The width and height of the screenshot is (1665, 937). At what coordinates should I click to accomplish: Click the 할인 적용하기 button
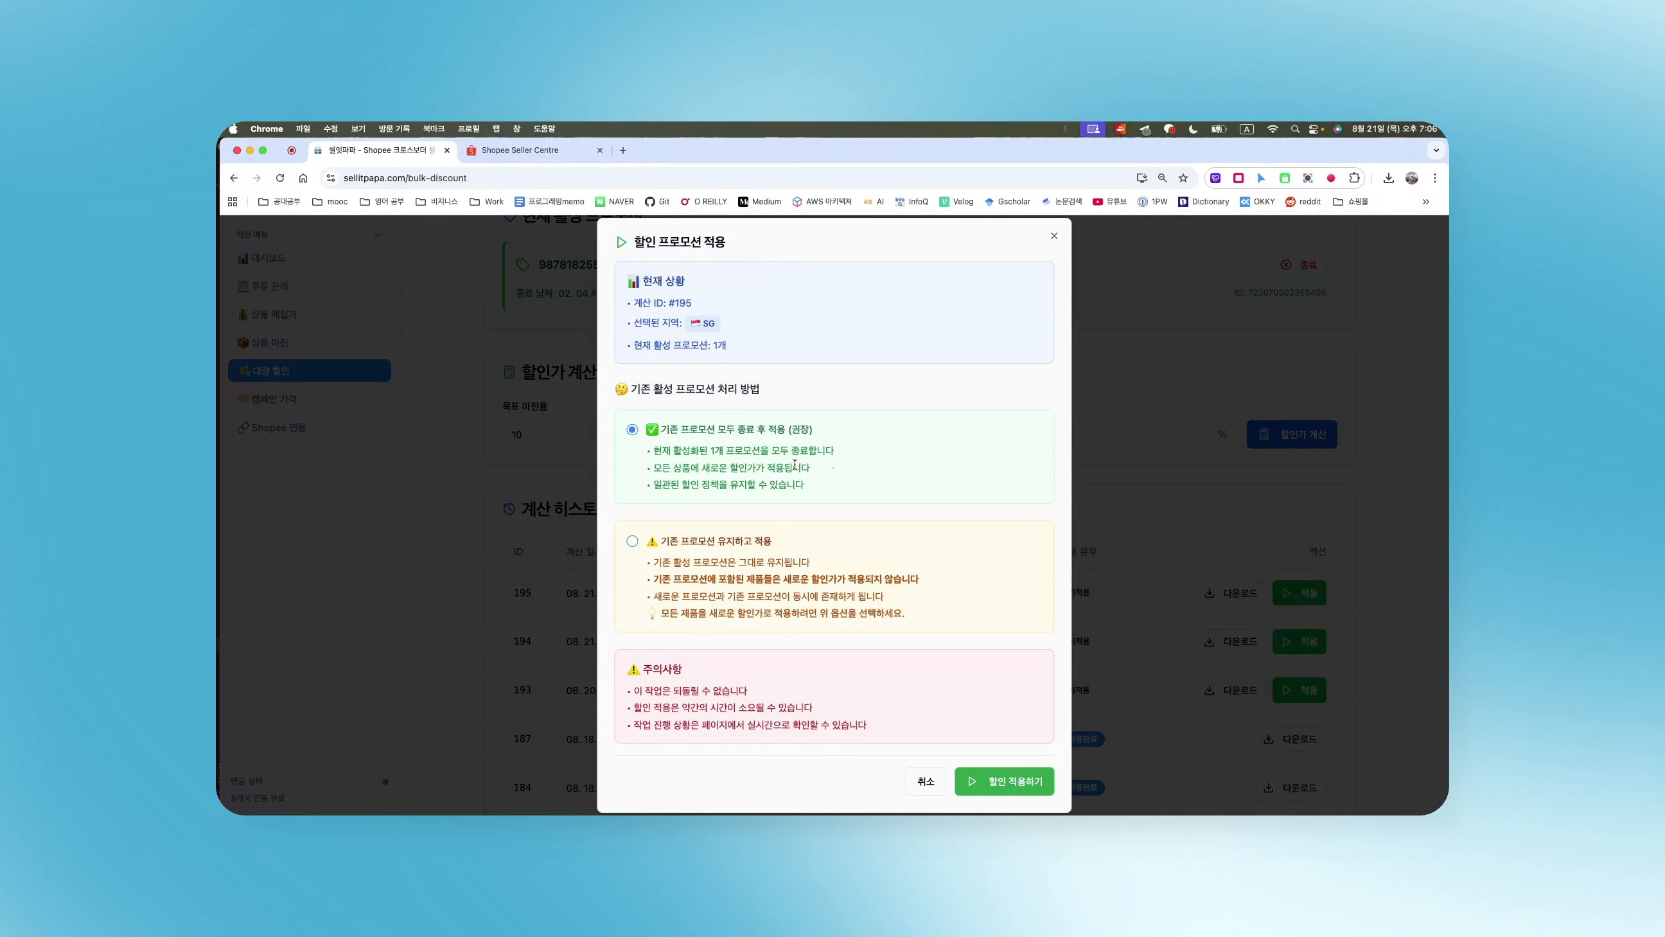pos(1004,781)
